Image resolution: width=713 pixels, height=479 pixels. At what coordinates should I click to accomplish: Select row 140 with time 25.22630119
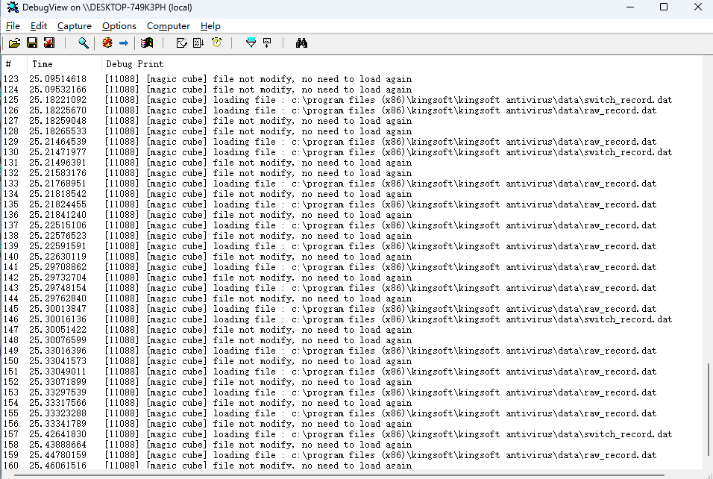(x=353, y=257)
